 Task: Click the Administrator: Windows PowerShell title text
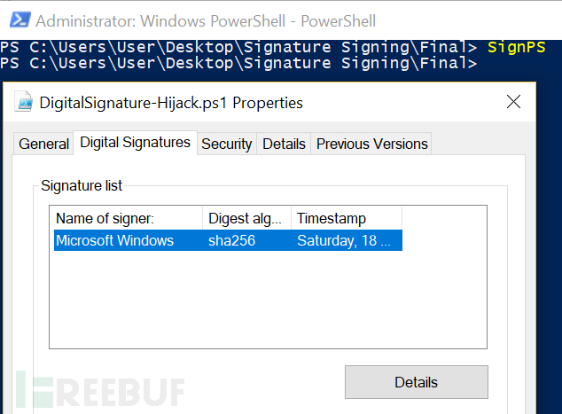coord(206,21)
